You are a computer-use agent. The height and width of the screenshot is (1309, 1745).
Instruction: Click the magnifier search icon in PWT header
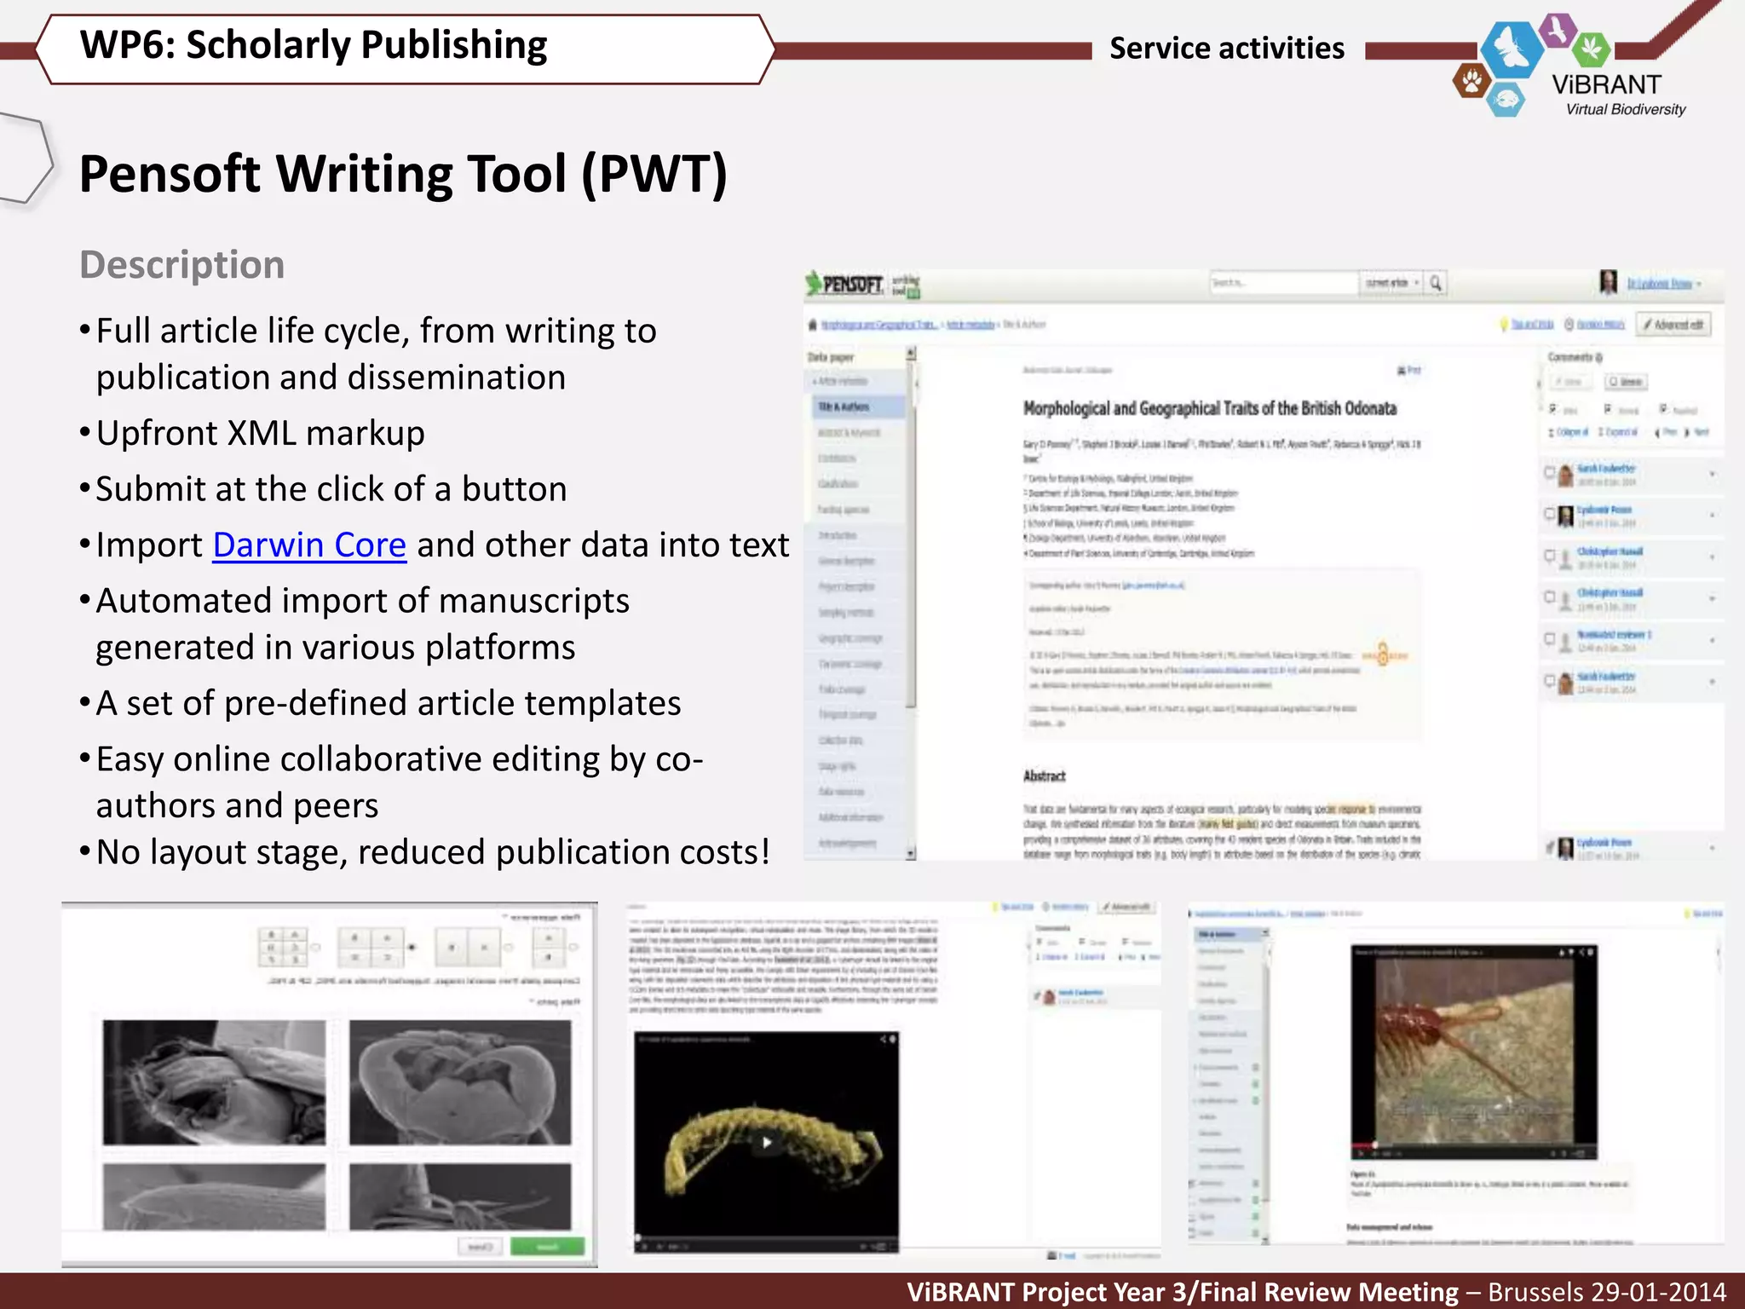1436,283
